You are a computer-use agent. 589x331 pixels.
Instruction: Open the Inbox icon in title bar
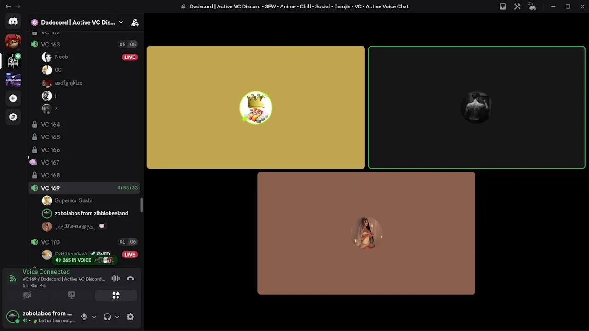503,6
